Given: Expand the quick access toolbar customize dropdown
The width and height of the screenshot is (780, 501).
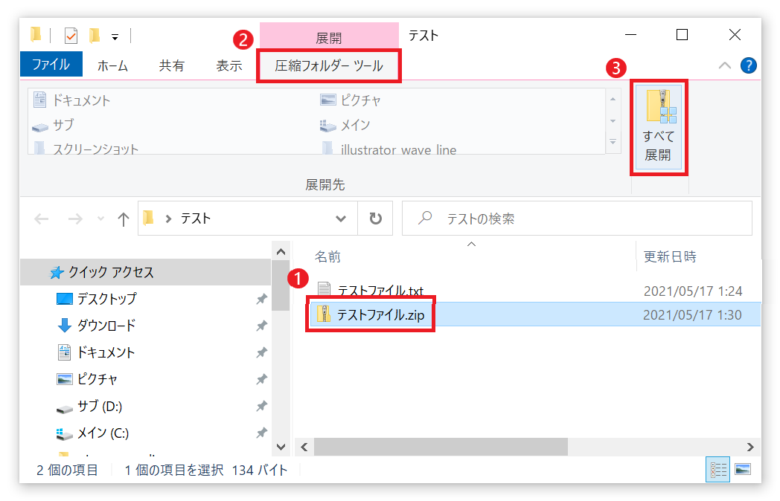Looking at the screenshot, I should click(115, 36).
